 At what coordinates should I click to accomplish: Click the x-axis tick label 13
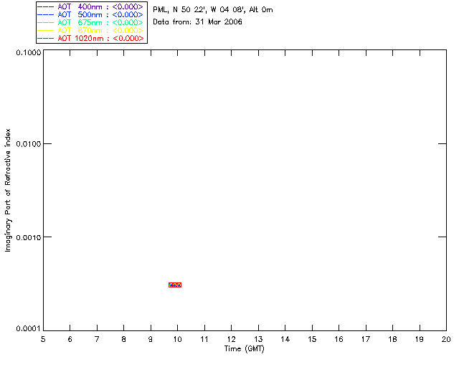tap(258, 339)
